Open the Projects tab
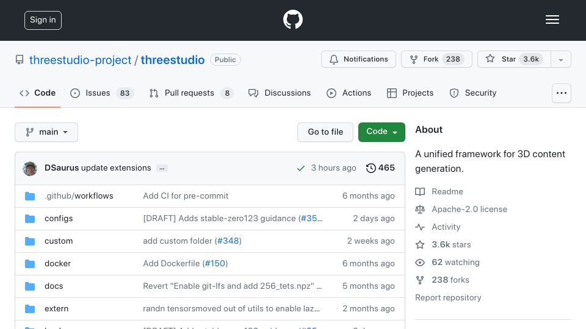The image size is (586, 329). [x=410, y=93]
